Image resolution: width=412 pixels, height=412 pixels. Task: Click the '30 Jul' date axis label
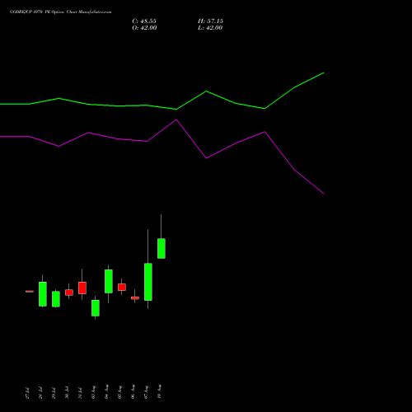pos(67,392)
